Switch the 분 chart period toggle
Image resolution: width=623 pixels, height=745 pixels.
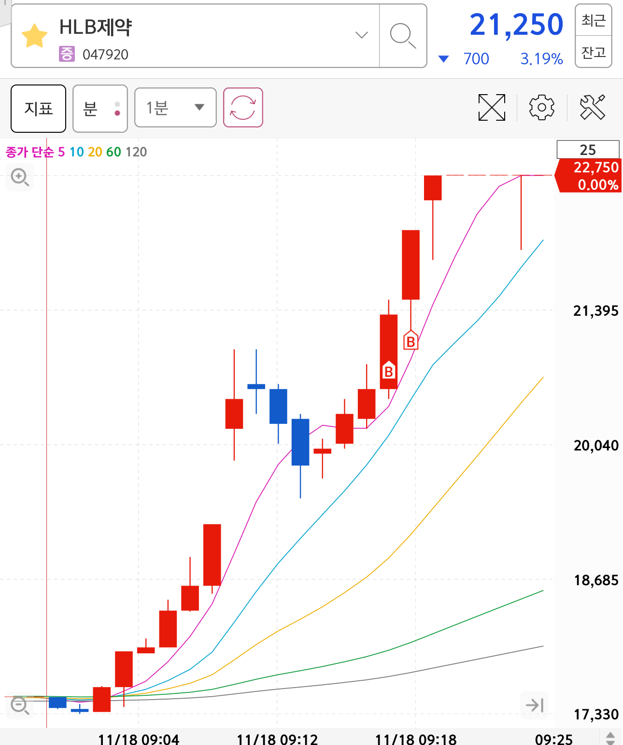[x=100, y=108]
